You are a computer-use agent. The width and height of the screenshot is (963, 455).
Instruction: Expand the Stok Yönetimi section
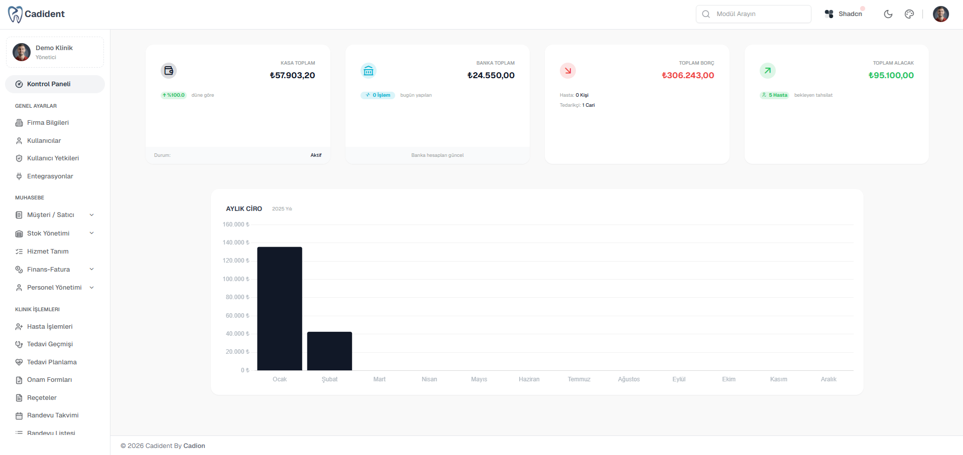pyautogui.click(x=91, y=233)
